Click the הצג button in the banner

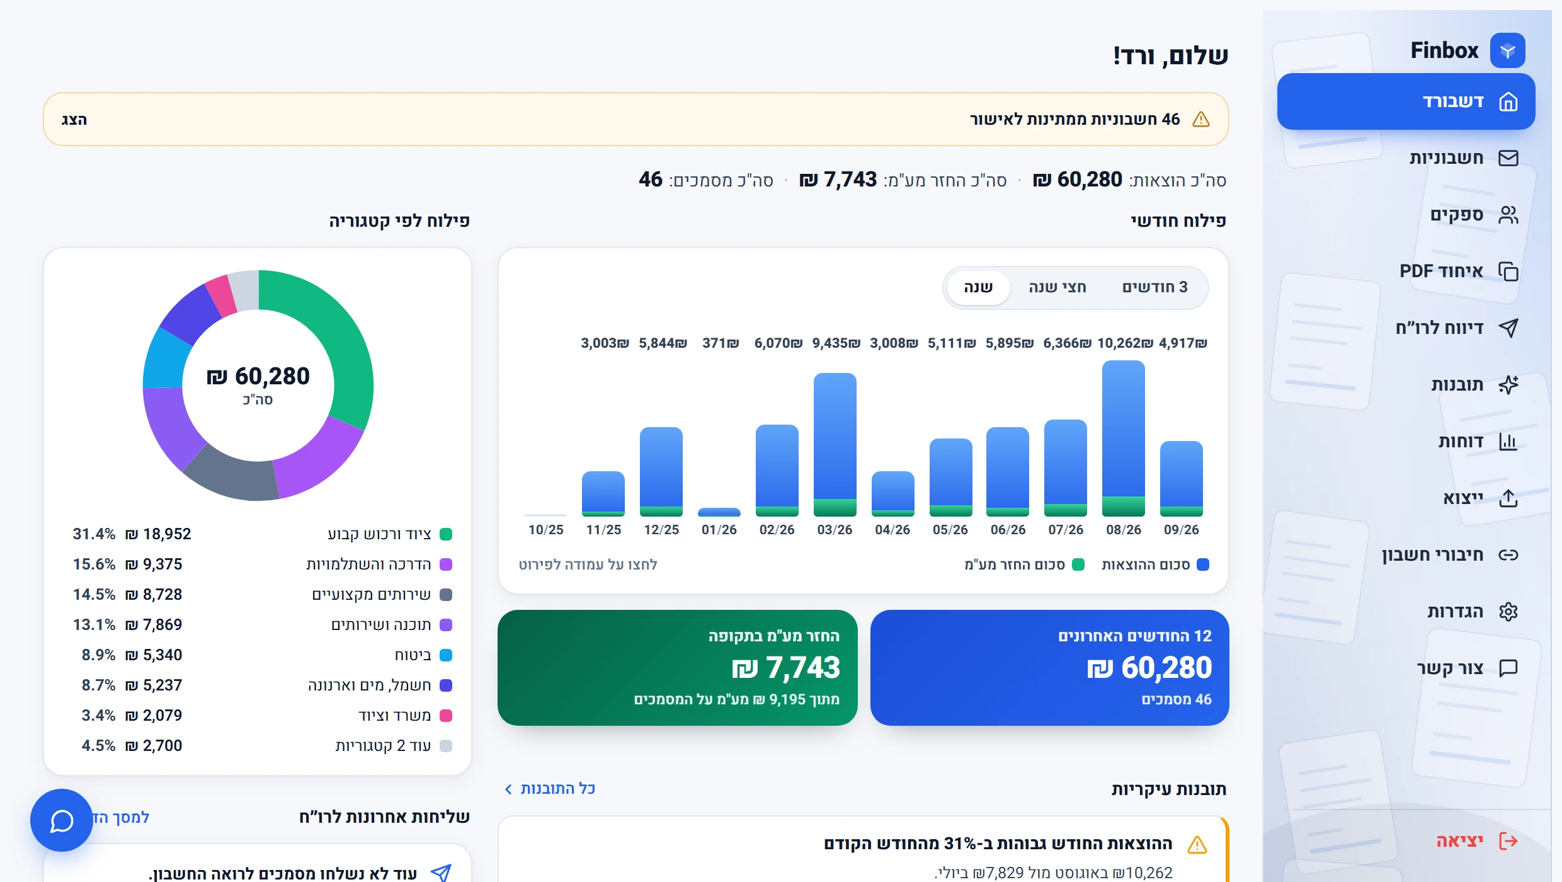point(74,120)
